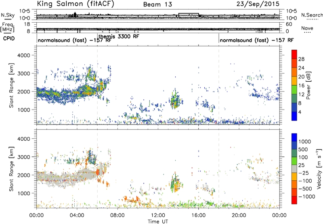Click the 12:00 time tick label

158,216
